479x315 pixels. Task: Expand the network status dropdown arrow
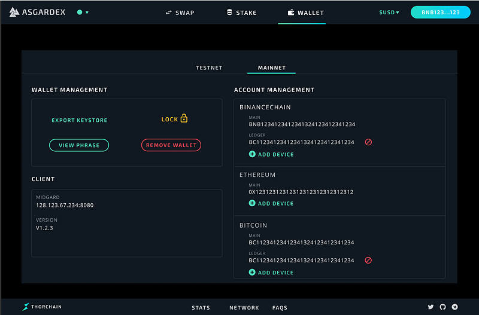[87, 13]
